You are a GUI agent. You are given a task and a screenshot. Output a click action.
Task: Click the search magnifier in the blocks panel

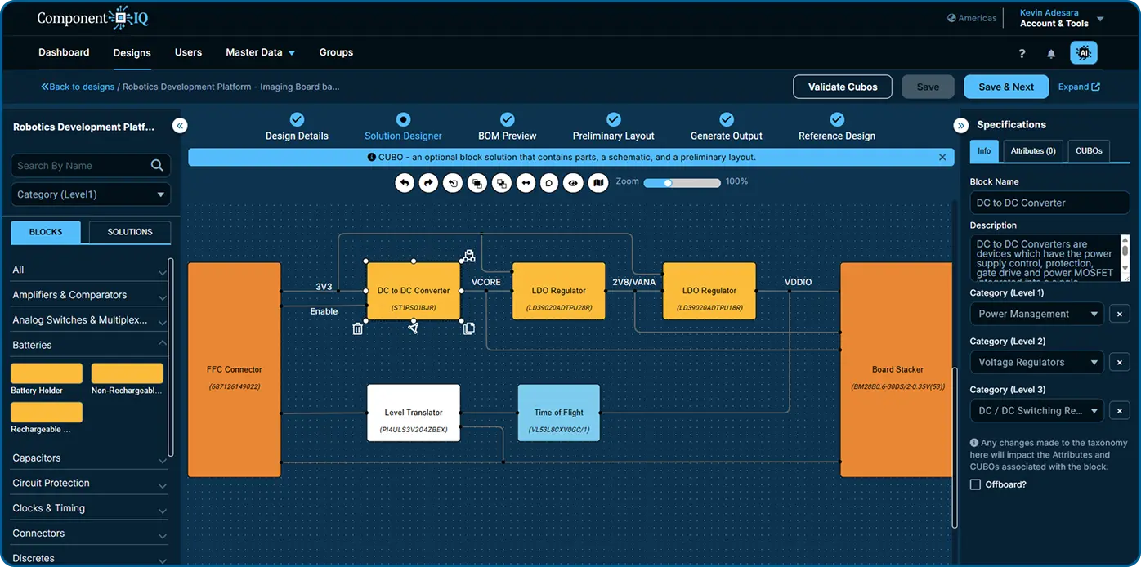pos(157,165)
